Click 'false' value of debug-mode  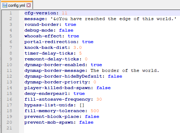(66, 30)
